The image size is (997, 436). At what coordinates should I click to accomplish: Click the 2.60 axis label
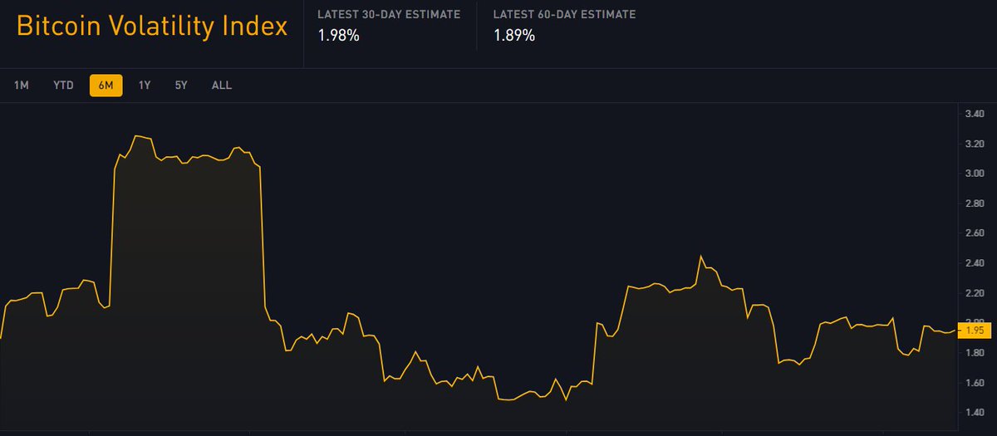click(x=975, y=233)
